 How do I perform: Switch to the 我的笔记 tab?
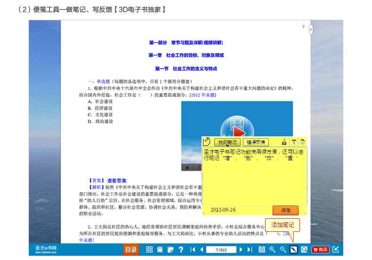[x=227, y=142]
